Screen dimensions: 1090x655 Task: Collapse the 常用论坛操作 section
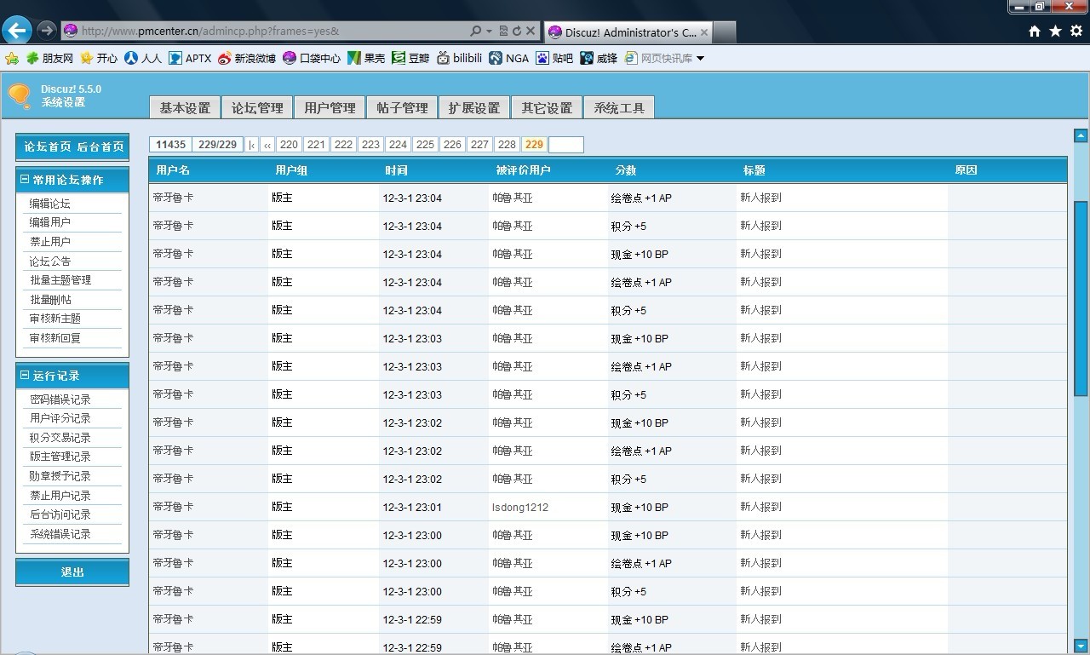[x=25, y=180]
